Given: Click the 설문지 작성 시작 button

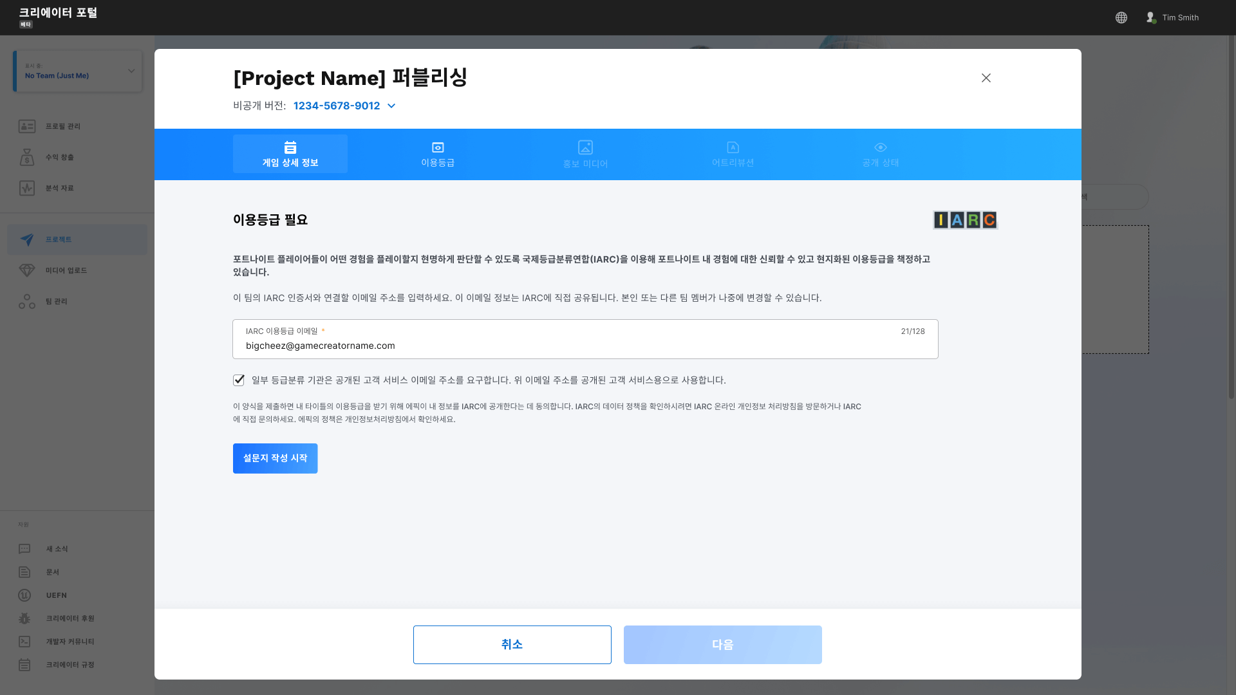Looking at the screenshot, I should (275, 458).
